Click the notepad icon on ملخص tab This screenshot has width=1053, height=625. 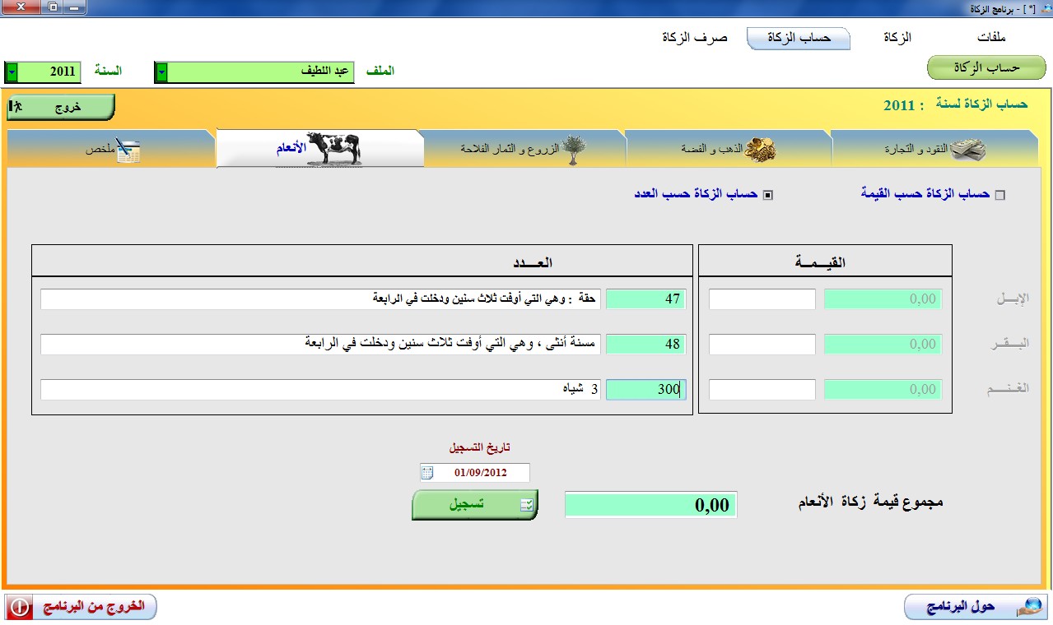(x=127, y=150)
